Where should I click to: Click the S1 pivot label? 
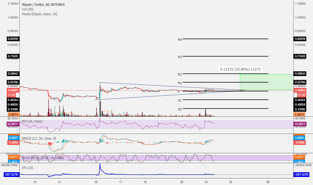(180, 100)
